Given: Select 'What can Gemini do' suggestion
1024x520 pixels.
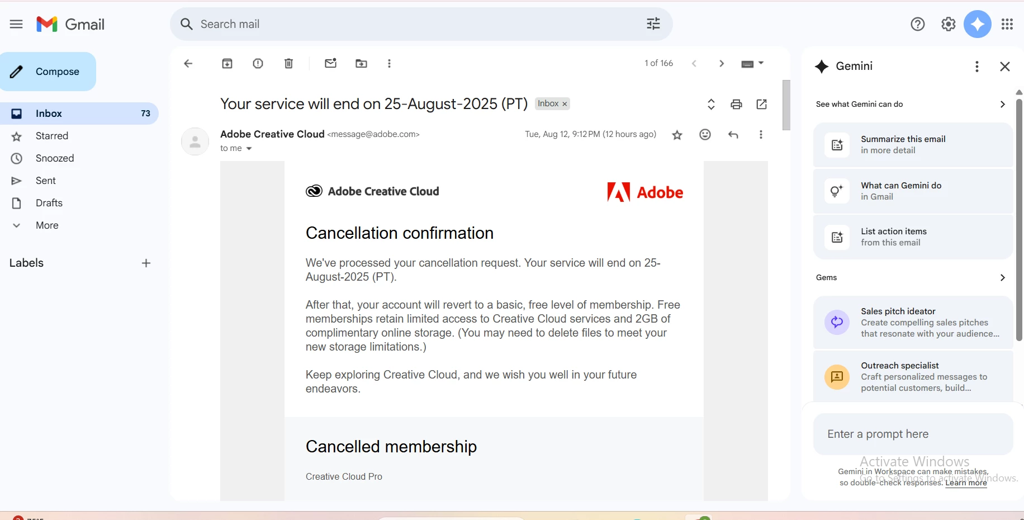Looking at the screenshot, I should (913, 191).
